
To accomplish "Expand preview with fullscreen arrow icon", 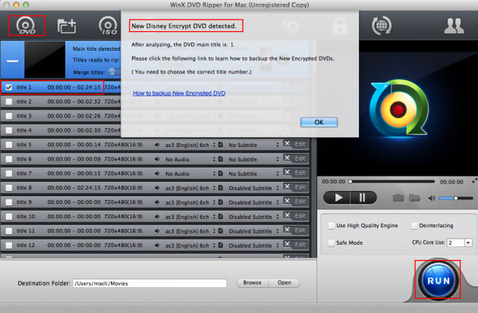I will point(474,180).
